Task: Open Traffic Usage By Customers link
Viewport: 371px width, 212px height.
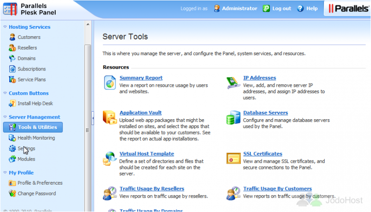Action: tap(277, 189)
